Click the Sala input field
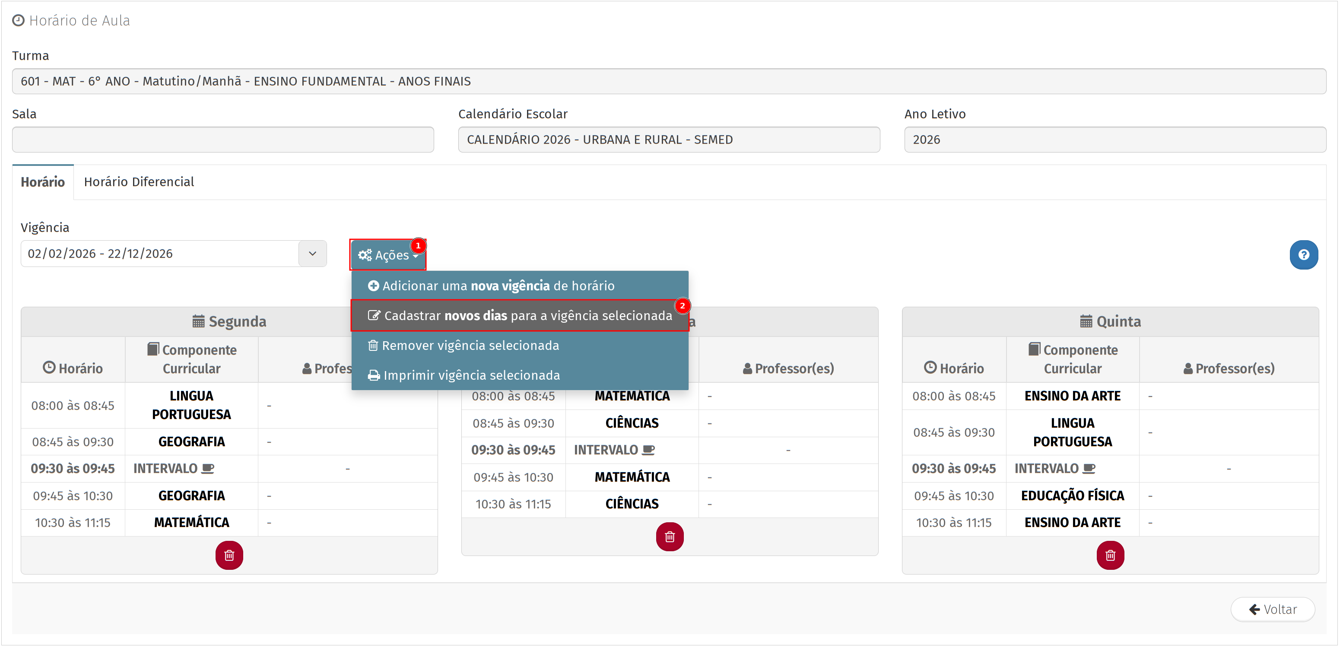 tap(222, 140)
